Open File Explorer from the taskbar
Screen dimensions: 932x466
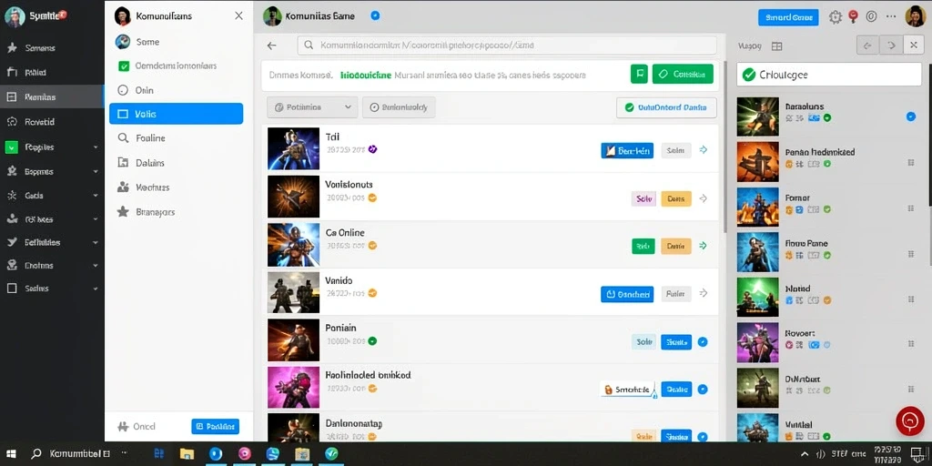point(187,454)
